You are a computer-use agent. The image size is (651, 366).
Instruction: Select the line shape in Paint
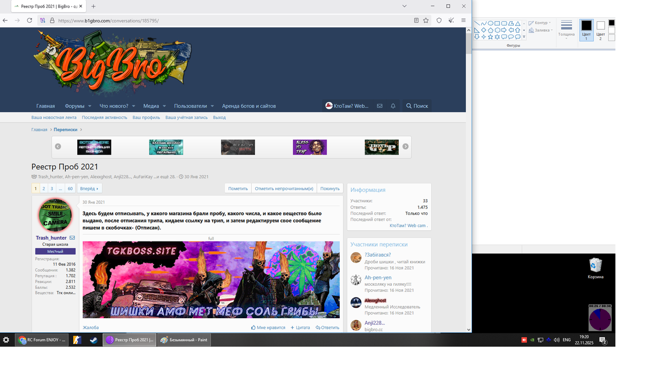click(477, 23)
